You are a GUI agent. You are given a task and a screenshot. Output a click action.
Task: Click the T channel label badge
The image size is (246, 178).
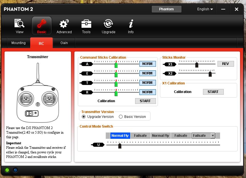point(86,83)
